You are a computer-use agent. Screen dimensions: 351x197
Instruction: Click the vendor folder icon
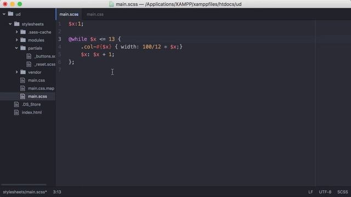pos(23,72)
